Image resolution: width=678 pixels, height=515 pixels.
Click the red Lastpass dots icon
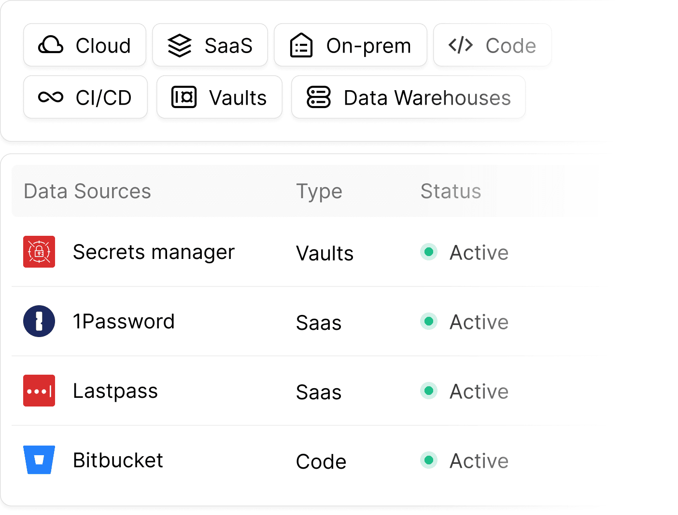[39, 391]
